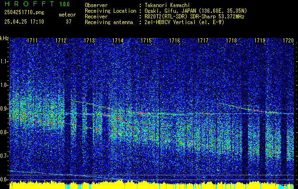Click the Receiving Location label
Viewport: 298px width, 189px height.
tap(110, 11)
